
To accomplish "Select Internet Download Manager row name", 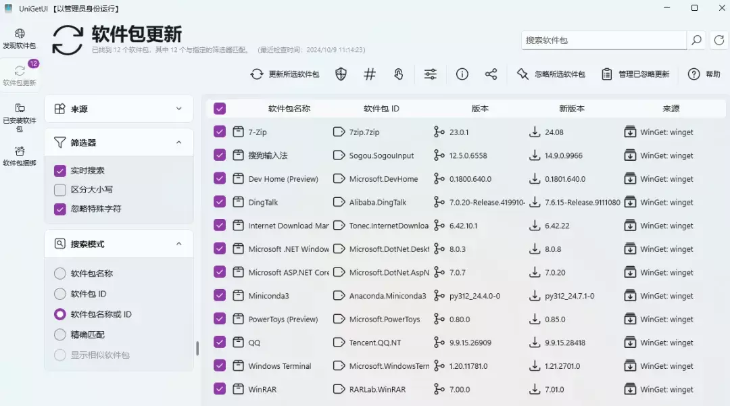I will pos(289,226).
